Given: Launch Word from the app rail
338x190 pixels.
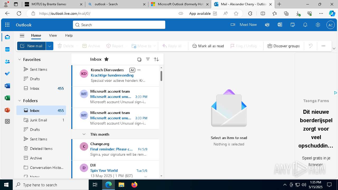Looking at the screenshot, I should (x=7, y=86).
